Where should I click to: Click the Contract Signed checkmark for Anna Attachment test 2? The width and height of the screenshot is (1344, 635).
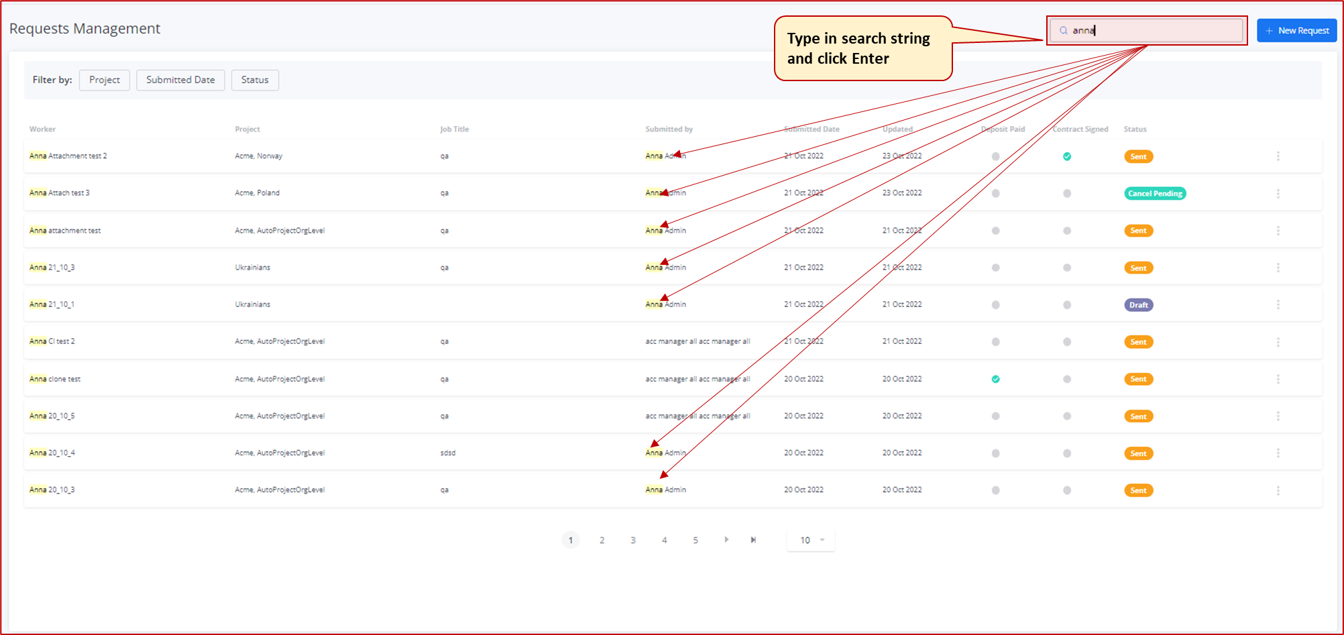(x=1066, y=156)
